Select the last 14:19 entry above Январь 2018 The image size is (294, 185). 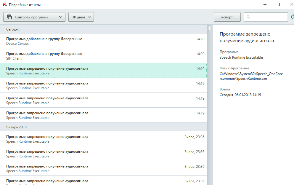pyautogui.click(x=104, y=115)
